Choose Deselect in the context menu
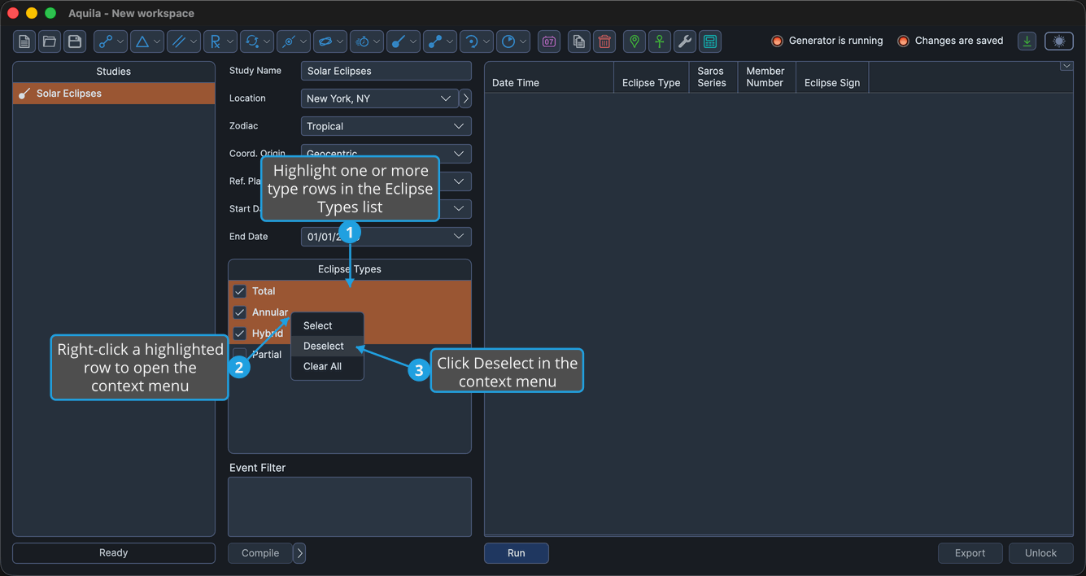 (327, 346)
